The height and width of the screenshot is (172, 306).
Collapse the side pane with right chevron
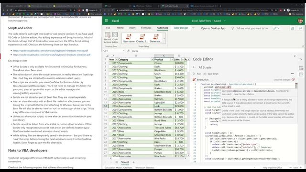tap(301, 59)
